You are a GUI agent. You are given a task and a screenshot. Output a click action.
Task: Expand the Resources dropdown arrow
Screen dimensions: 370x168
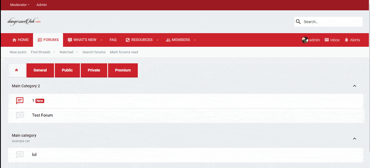157,40
